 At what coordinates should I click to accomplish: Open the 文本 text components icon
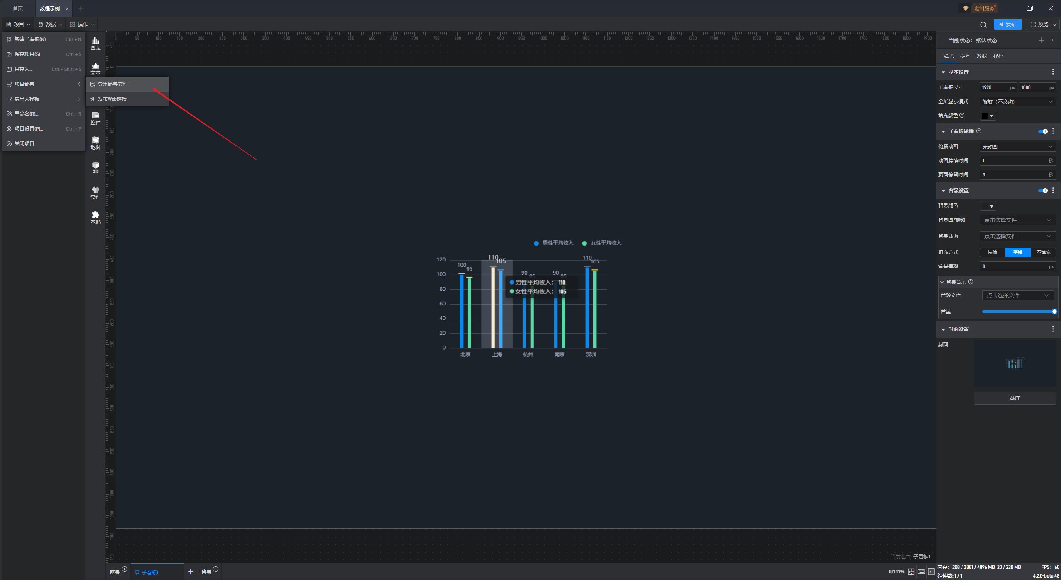[x=95, y=68]
